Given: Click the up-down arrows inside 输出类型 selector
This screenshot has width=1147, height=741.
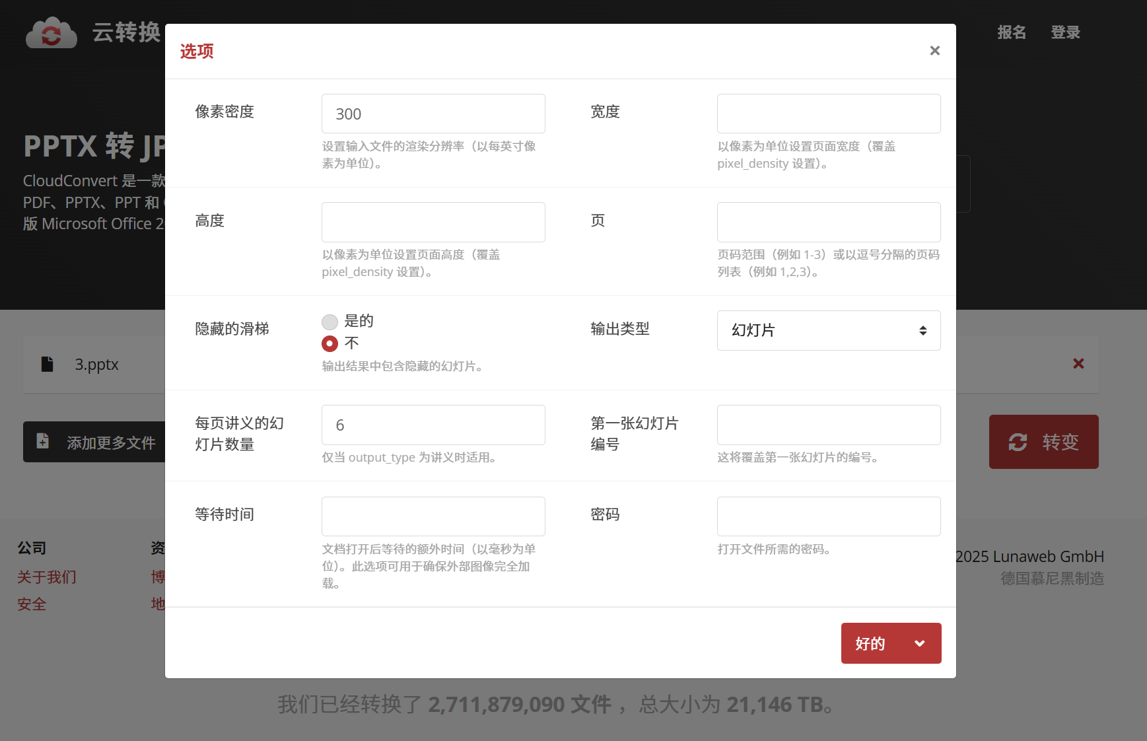Looking at the screenshot, I should pyautogui.click(x=922, y=330).
